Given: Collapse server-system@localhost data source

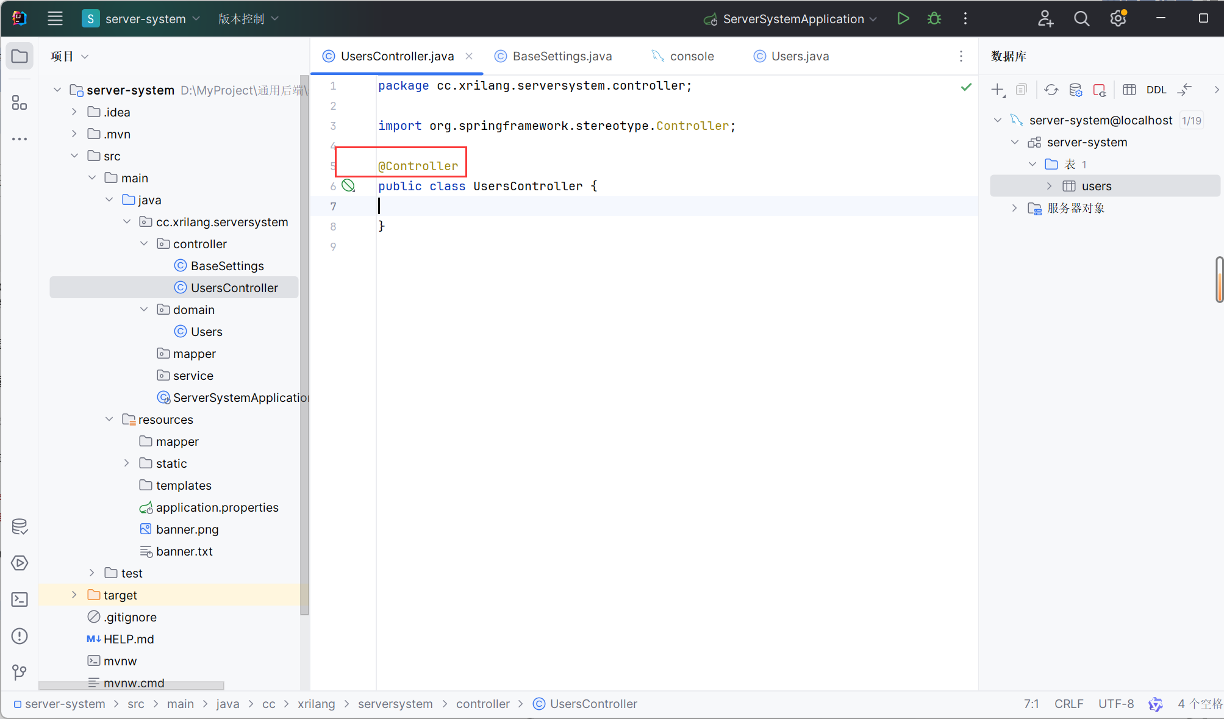Looking at the screenshot, I should pyautogui.click(x=998, y=120).
